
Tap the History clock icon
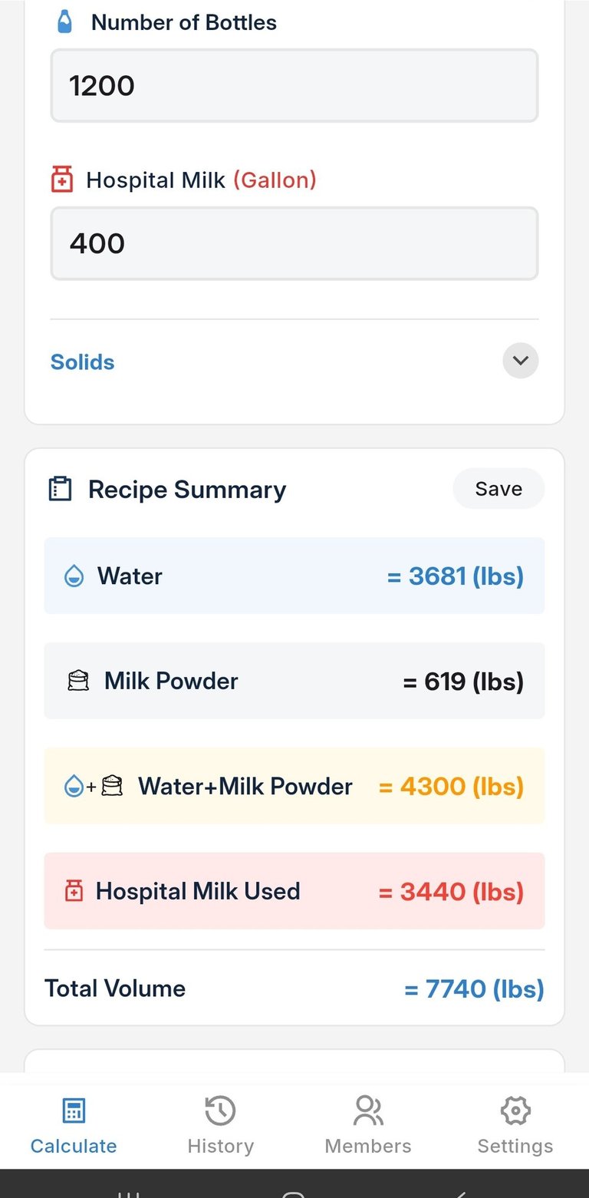(220, 1111)
